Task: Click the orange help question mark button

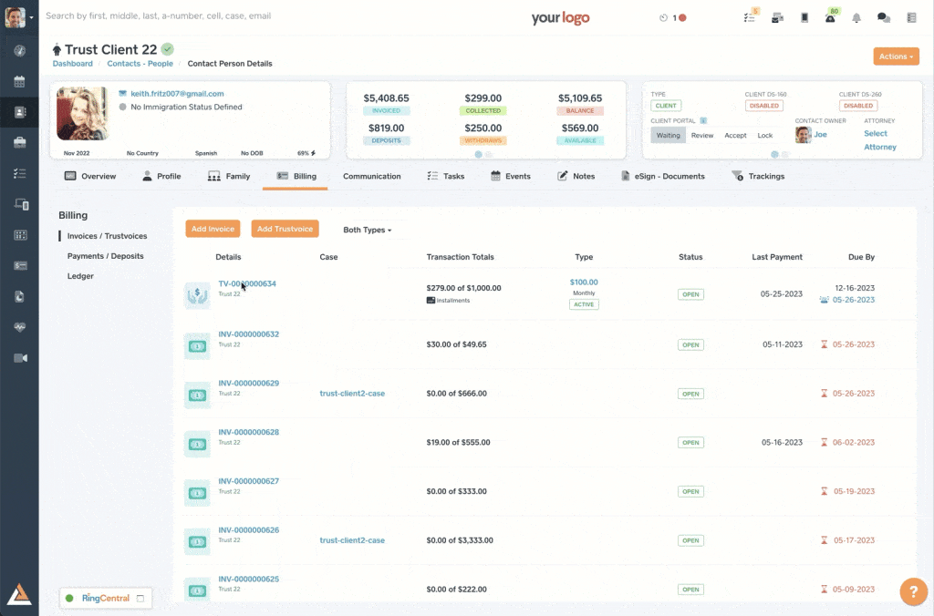Action: point(913,591)
